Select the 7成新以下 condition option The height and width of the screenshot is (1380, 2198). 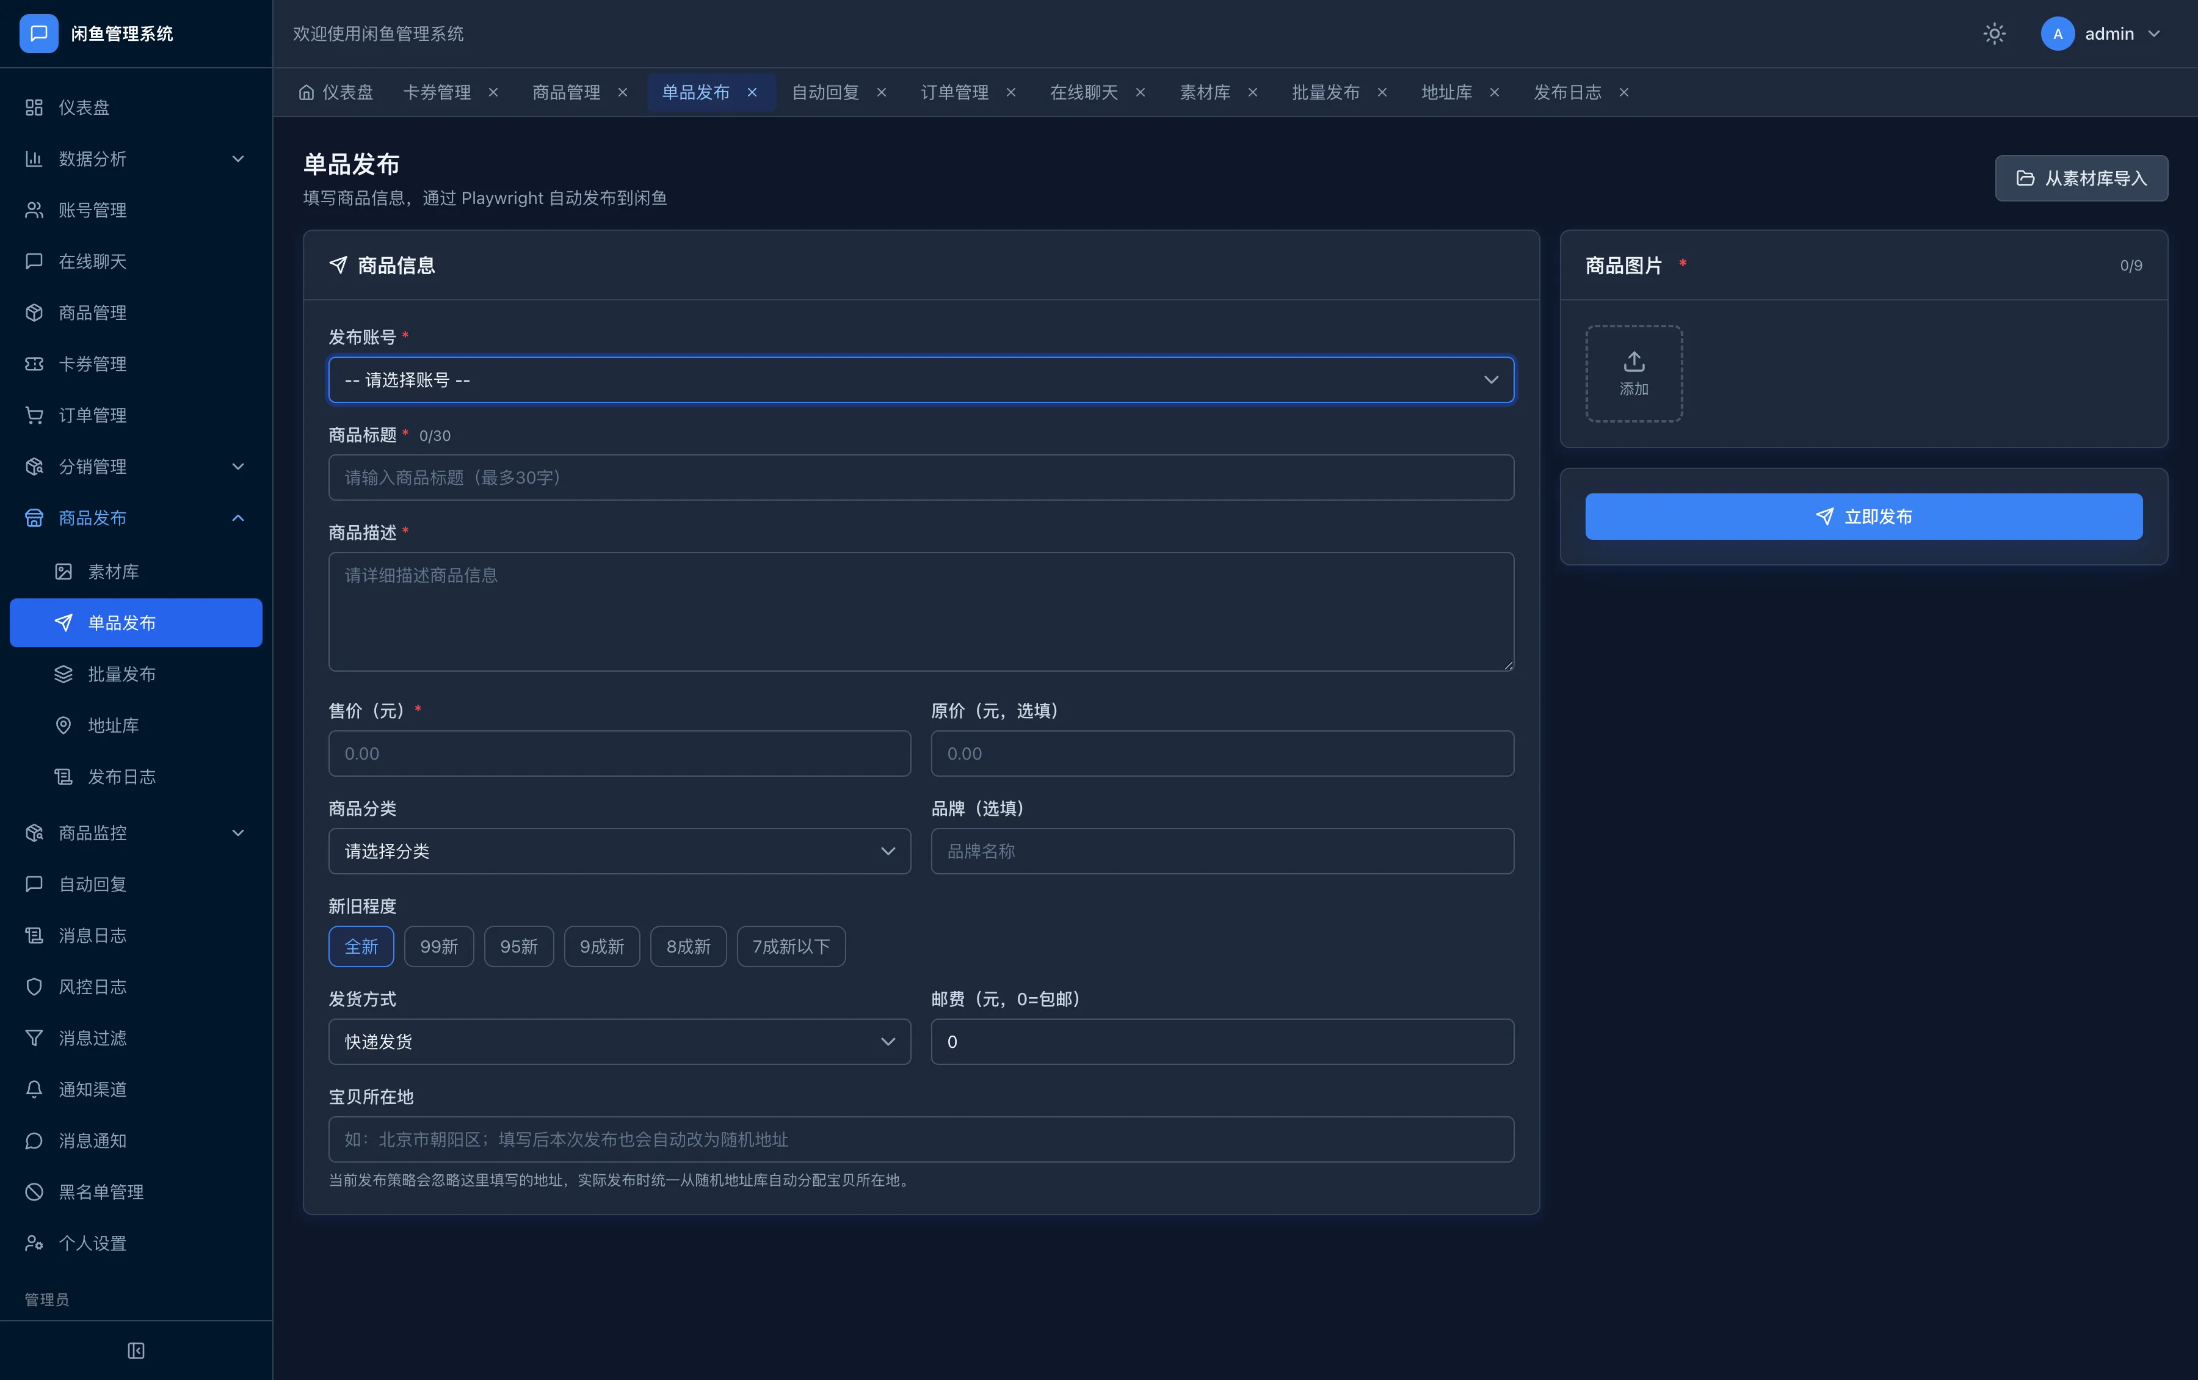[x=791, y=946]
